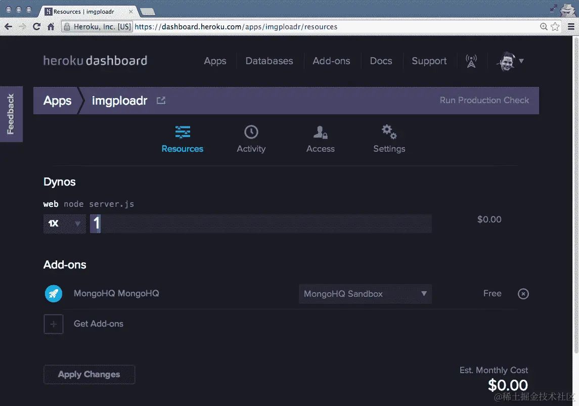Open the MongoHQ Sandbox plan dropdown
The width and height of the screenshot is (579, 406).
(x=365, y=294)
